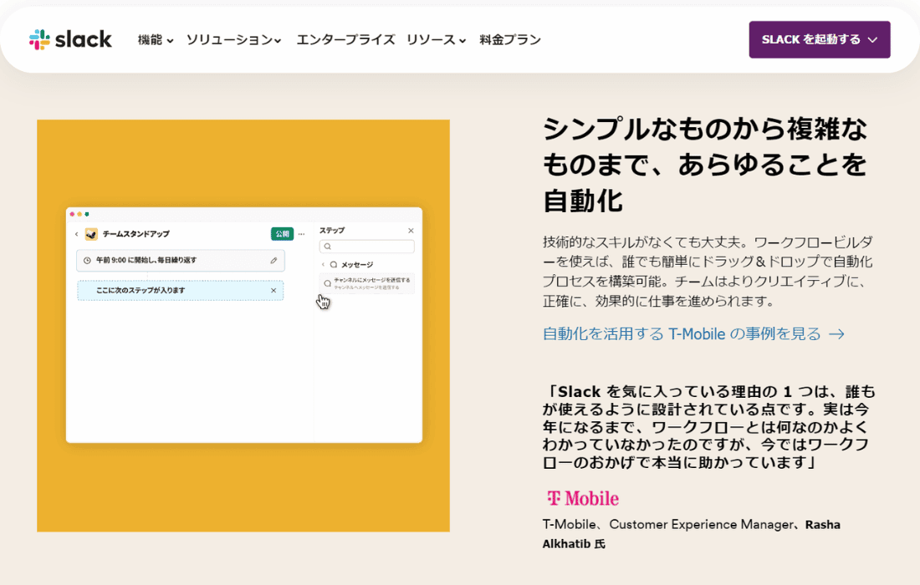Click the チームスタンドアップ workflow avatar icon

coord(91,234)
